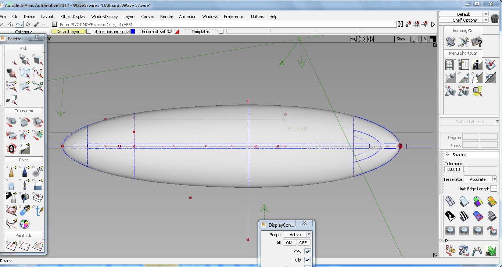Select the zebra stripe shading icon
The height and width of the screenshot is (267, 502).
coord(464,215)
